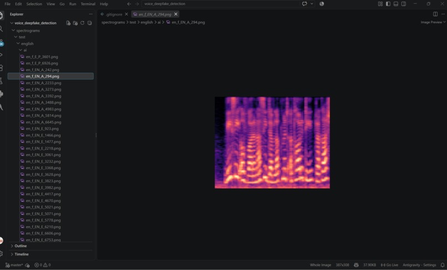Click spectrograms in the breadcrumb

tap(113, 22)
